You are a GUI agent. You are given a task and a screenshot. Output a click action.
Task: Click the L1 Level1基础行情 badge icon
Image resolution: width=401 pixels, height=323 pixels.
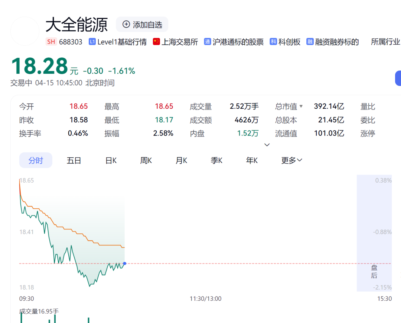[x=92, y=42]
